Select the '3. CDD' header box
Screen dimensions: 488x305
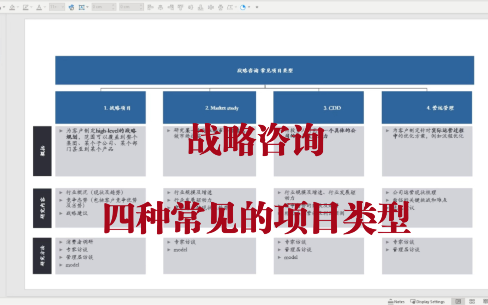pos(318,108)
